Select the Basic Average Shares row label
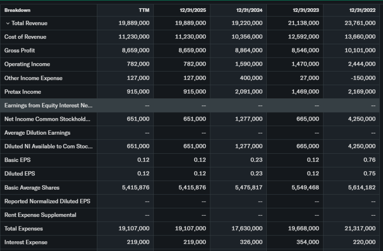Image resolution: width=383 pixels, height=251 pixels. point(32,187)
